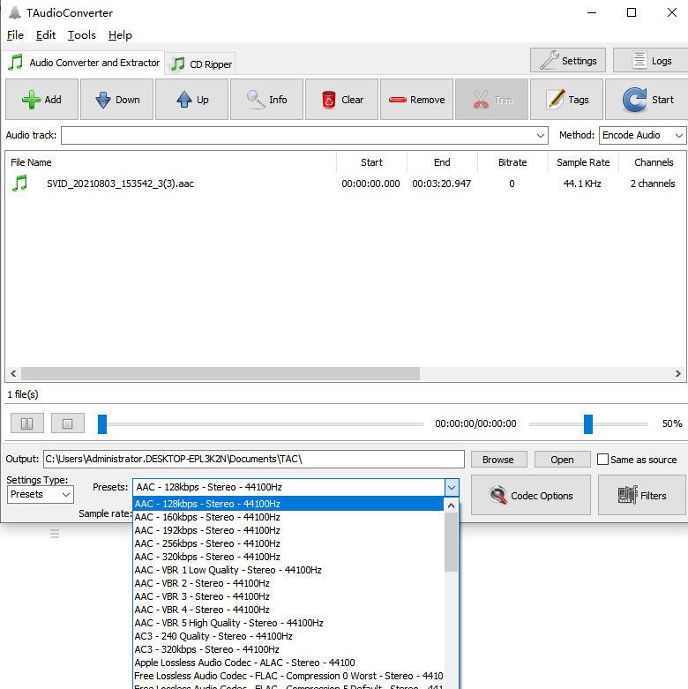Viewport: 688px width, 689px height.
Task: Switch to CD Ripper tab
Action: pos(201,64)
